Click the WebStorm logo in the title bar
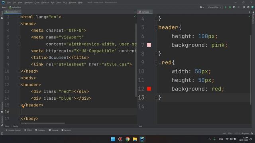255x143 pixels. pos(3,2)
